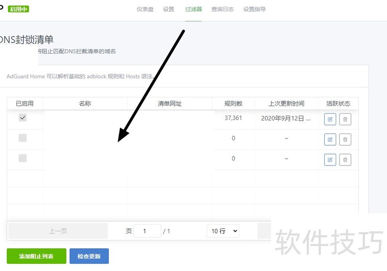Open the 设置 settings menu

point(168,9)
